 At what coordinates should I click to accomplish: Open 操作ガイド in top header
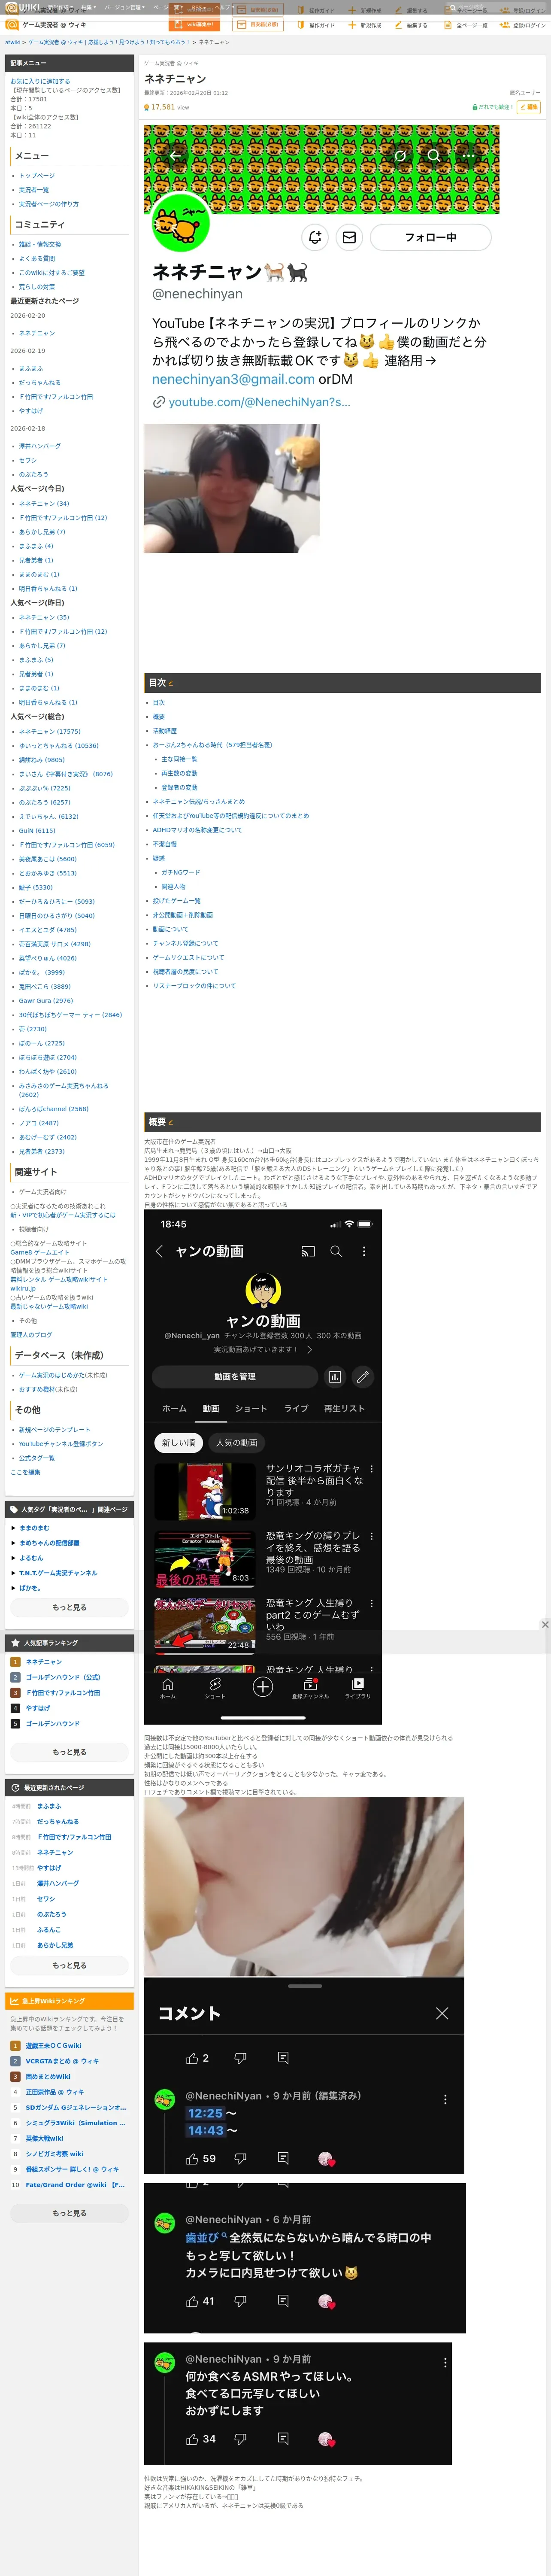coord(316,25)
